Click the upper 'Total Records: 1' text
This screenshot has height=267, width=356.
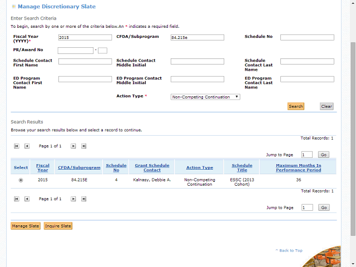click(x=317, y=138)
